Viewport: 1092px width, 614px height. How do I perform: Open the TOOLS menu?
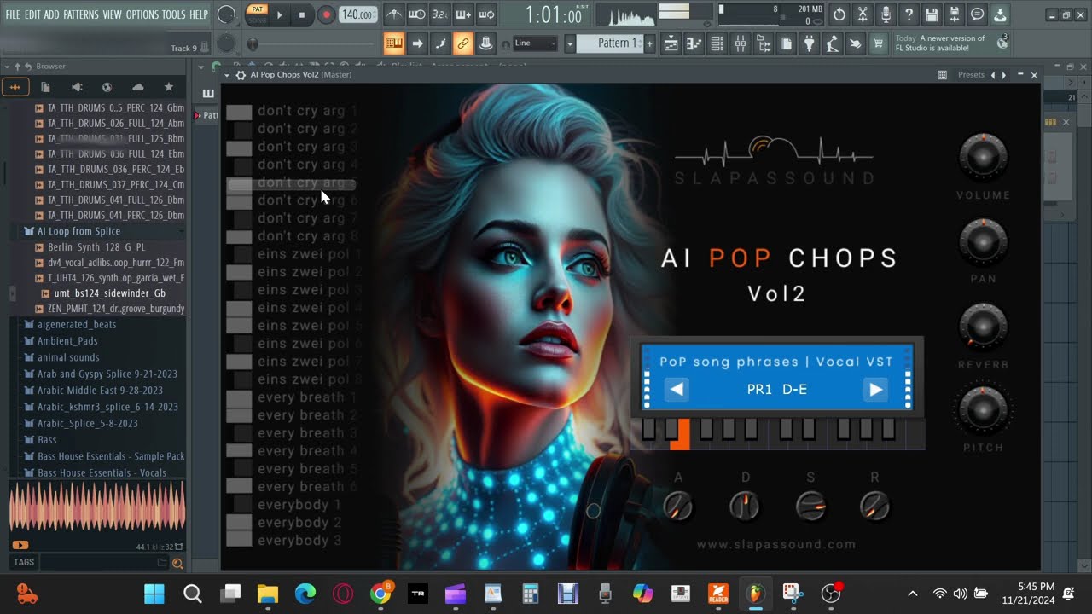(173, 14)
